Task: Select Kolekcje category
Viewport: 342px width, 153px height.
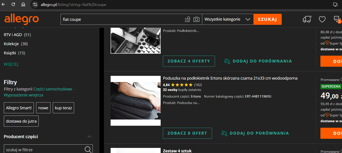Action: click(x=11, y=44)
